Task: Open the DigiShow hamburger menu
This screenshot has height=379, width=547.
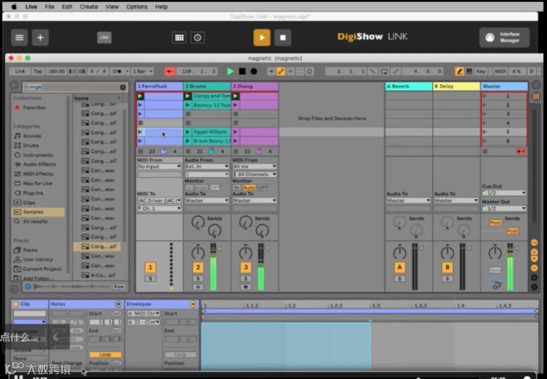Action: tap(19, 37)
